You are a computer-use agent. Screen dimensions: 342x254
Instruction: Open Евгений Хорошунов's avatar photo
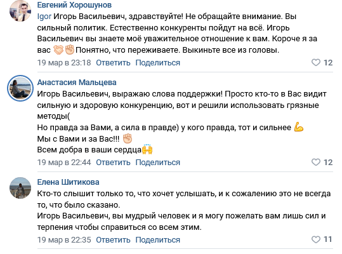(x=20, y=11)
